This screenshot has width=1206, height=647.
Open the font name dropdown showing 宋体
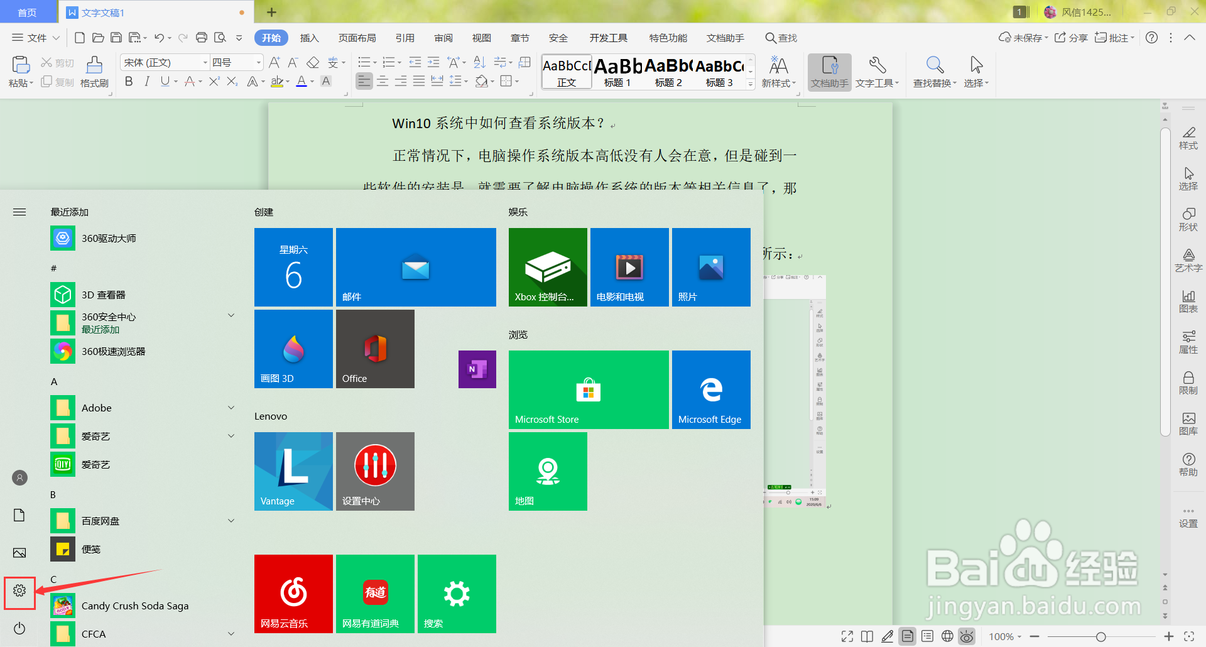click(205, 62)
